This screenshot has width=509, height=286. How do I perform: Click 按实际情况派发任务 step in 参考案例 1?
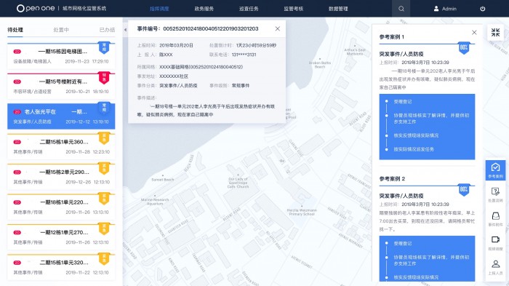point(414,149)
